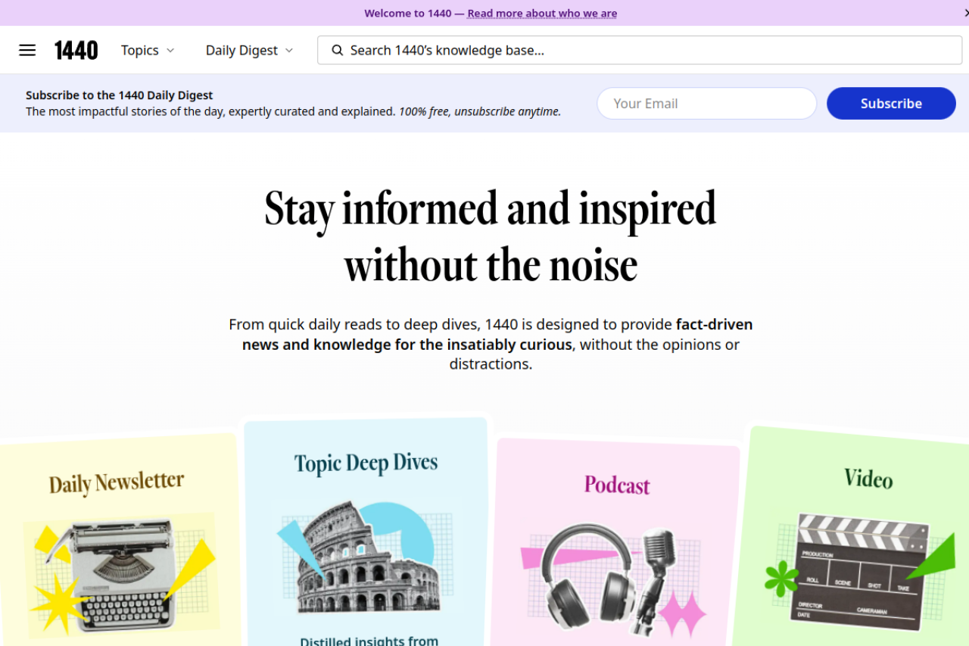Click the chevron beside Daily Digest

(x=288, y=50)
